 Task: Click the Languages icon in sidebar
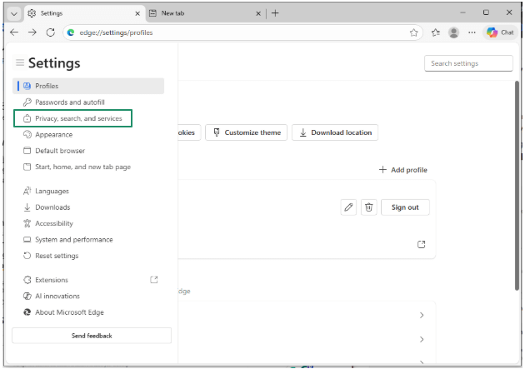(x=27, y=191)
